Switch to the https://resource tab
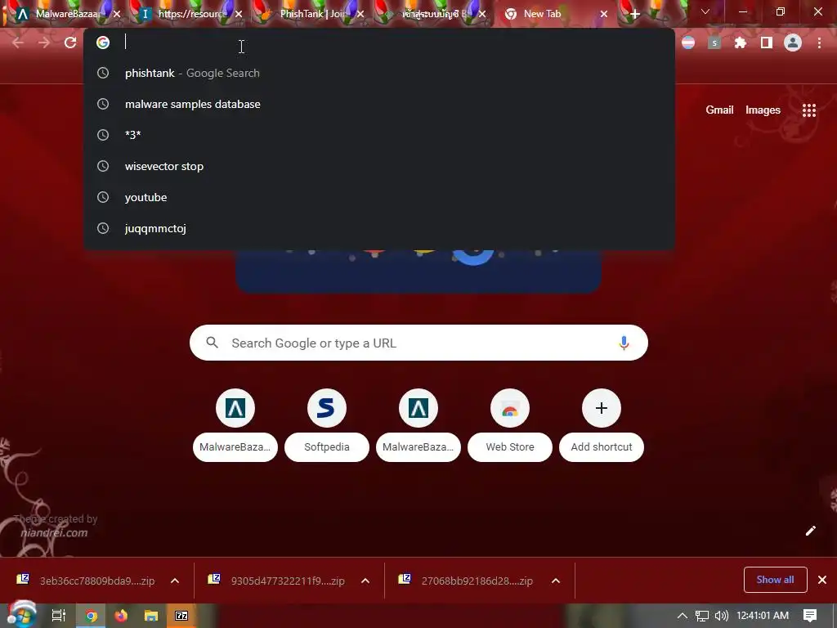 [x=191, y=14]
